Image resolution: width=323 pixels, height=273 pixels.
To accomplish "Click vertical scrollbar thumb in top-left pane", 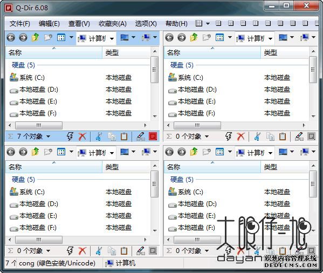I will (155, 70).
